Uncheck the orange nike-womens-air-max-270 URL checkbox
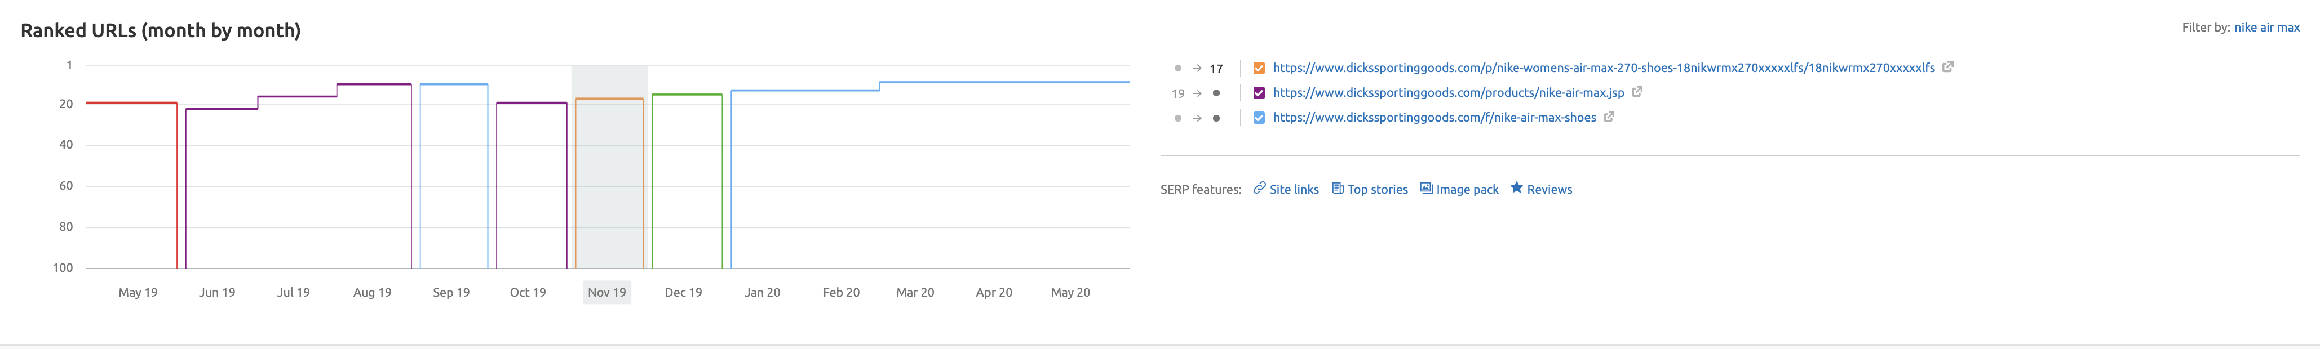2320x349 pixels. [x=1259, y=68]
